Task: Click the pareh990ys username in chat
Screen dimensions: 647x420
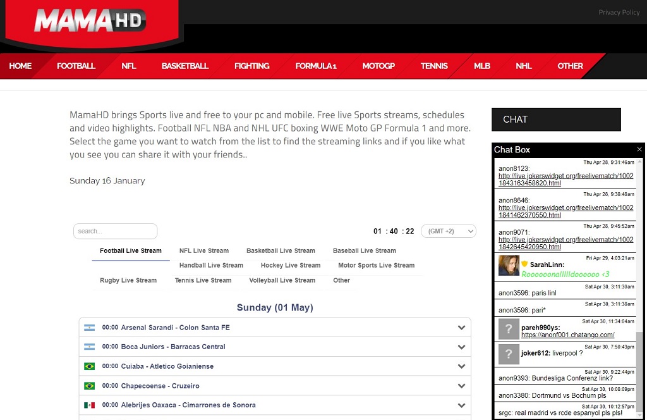Action: pyautogui.click(x=541, y=328)
